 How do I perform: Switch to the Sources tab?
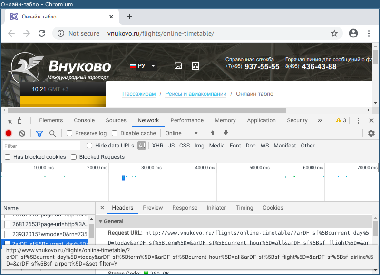tap(116, 120)
